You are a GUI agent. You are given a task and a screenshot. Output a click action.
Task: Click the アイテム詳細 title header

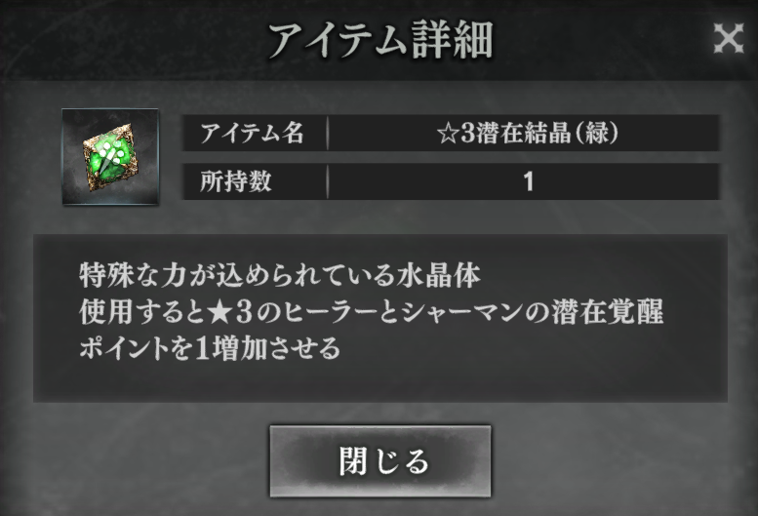click(380, 41)
